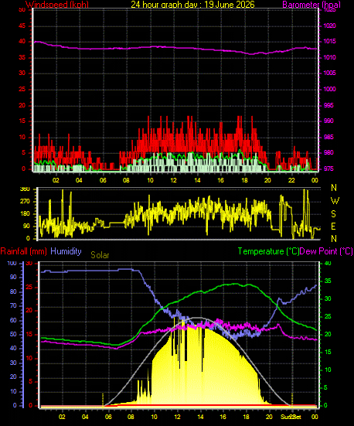The width and height of the screenshot is (354, 426).
Task: Click the 1010 value on barometer axis
Action: tap(330, 57)
